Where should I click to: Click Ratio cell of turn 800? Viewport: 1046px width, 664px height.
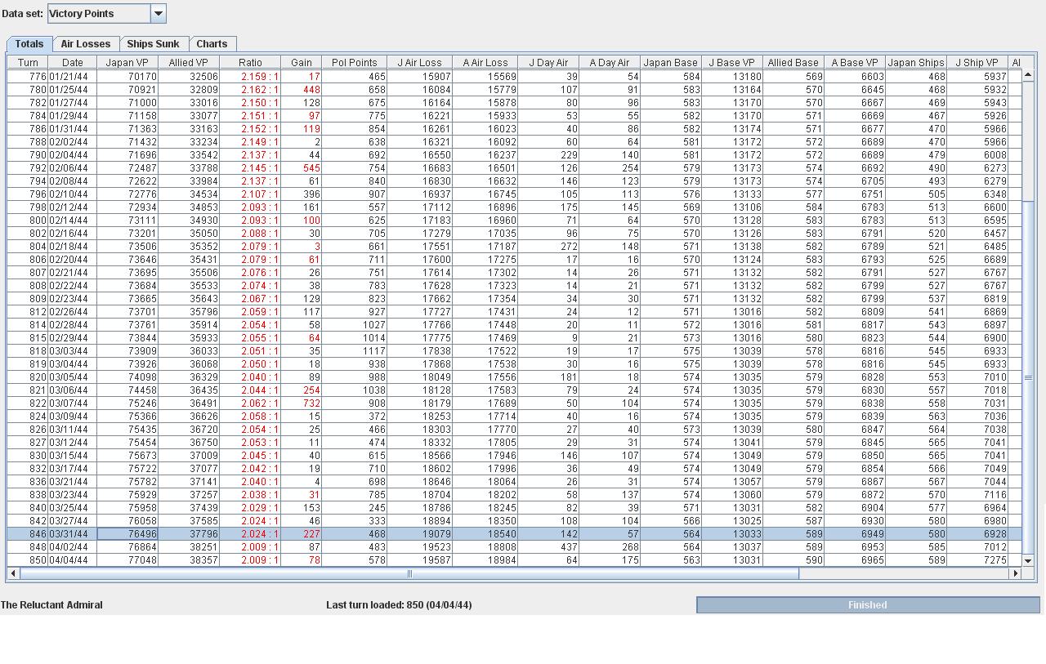250,221
